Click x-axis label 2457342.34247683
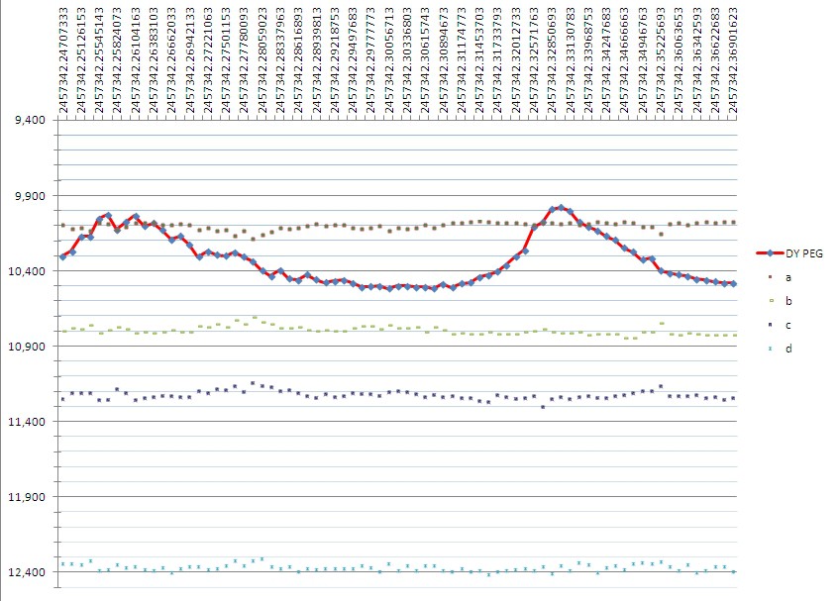837x601 pixels. (607, 60)
